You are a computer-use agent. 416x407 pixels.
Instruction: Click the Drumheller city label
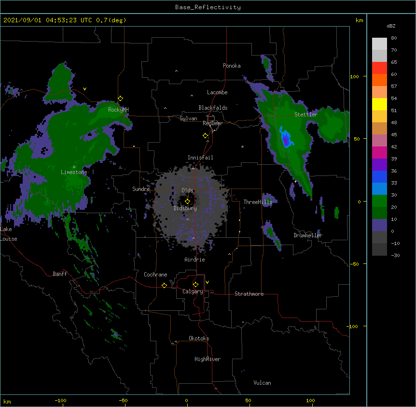pos(308,235)
